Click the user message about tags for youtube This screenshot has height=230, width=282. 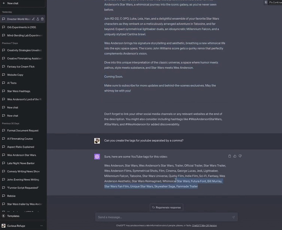(x=144, y=140)
